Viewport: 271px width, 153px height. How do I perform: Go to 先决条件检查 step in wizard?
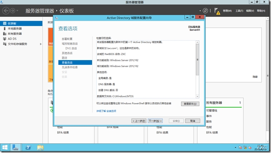click(x=70, y=67)
